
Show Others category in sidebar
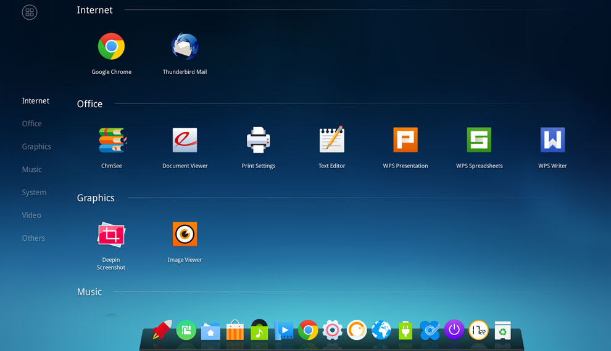tap(33, 238)
